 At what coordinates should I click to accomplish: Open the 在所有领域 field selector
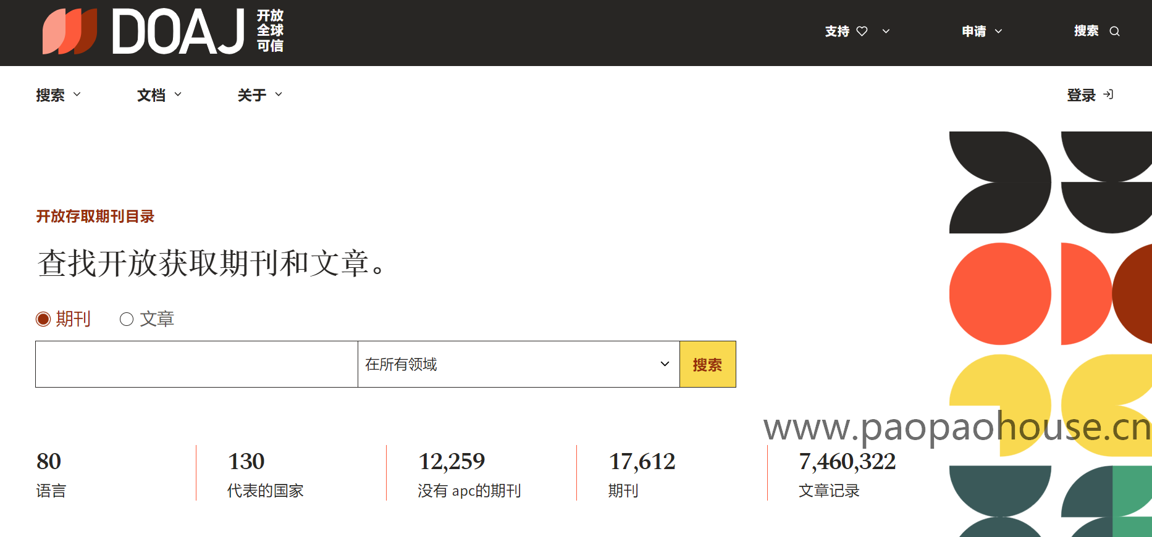pyautogui.click(x=519, y=364)
